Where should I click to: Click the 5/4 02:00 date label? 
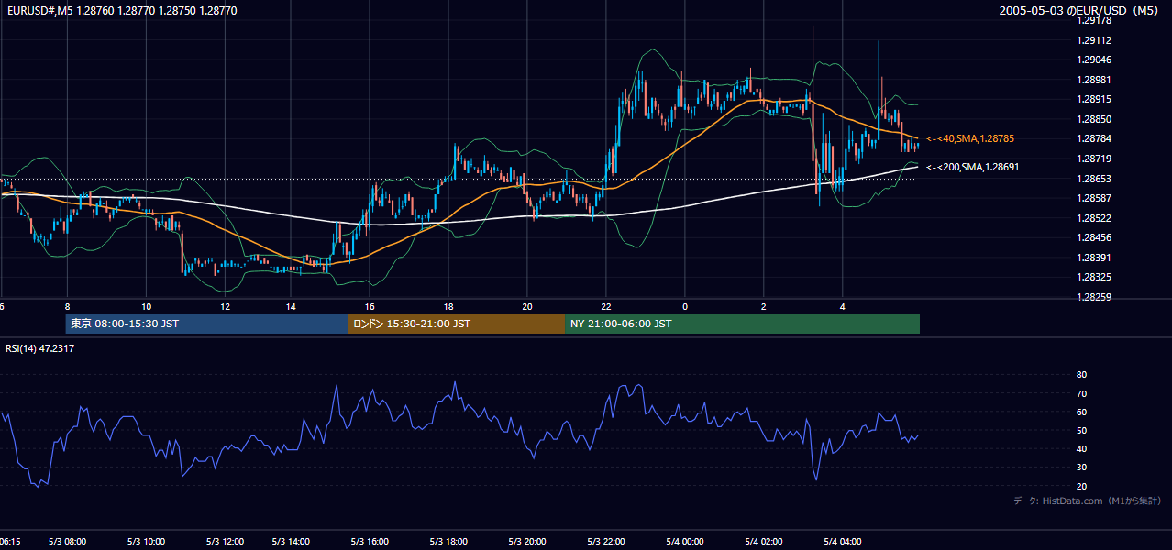coord(764,542)
